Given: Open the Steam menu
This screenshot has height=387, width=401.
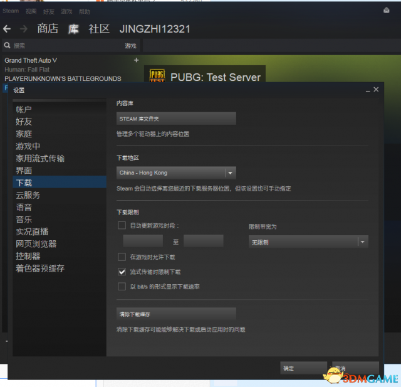Looking at the screenshot, I should pos(11,11).
